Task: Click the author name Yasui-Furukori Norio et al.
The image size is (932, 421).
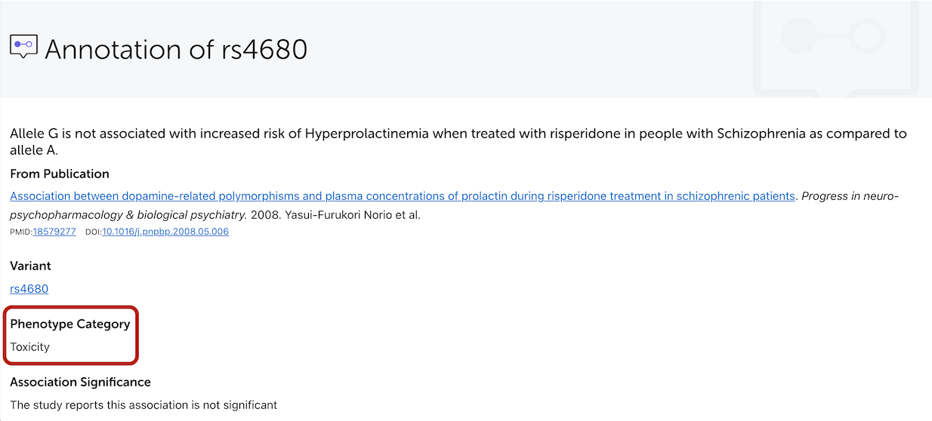Action: click(x=351, y=215)
